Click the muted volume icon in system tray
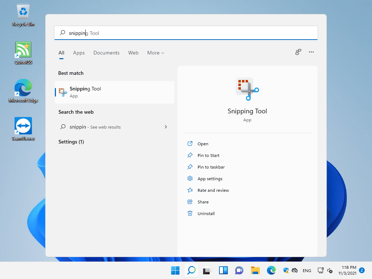The width and height of the screenshot is (372, 279). pos(330,270)
